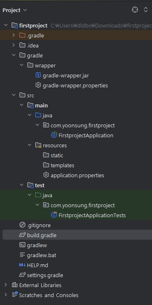This screenshot has width=152, height=305.
Task: Click the blue java sources folder icon
Action: pos(38,115)
